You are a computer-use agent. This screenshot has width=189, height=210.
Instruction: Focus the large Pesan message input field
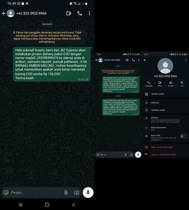37,192
